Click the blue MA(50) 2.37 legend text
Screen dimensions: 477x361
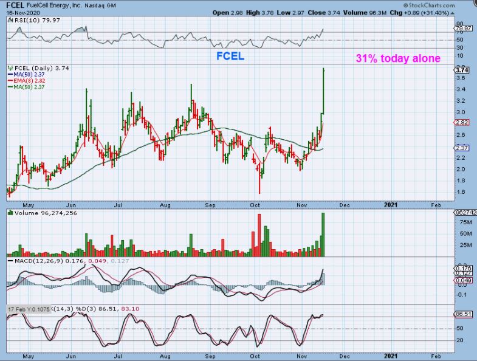pyautogui.click(x=29, y=75)
